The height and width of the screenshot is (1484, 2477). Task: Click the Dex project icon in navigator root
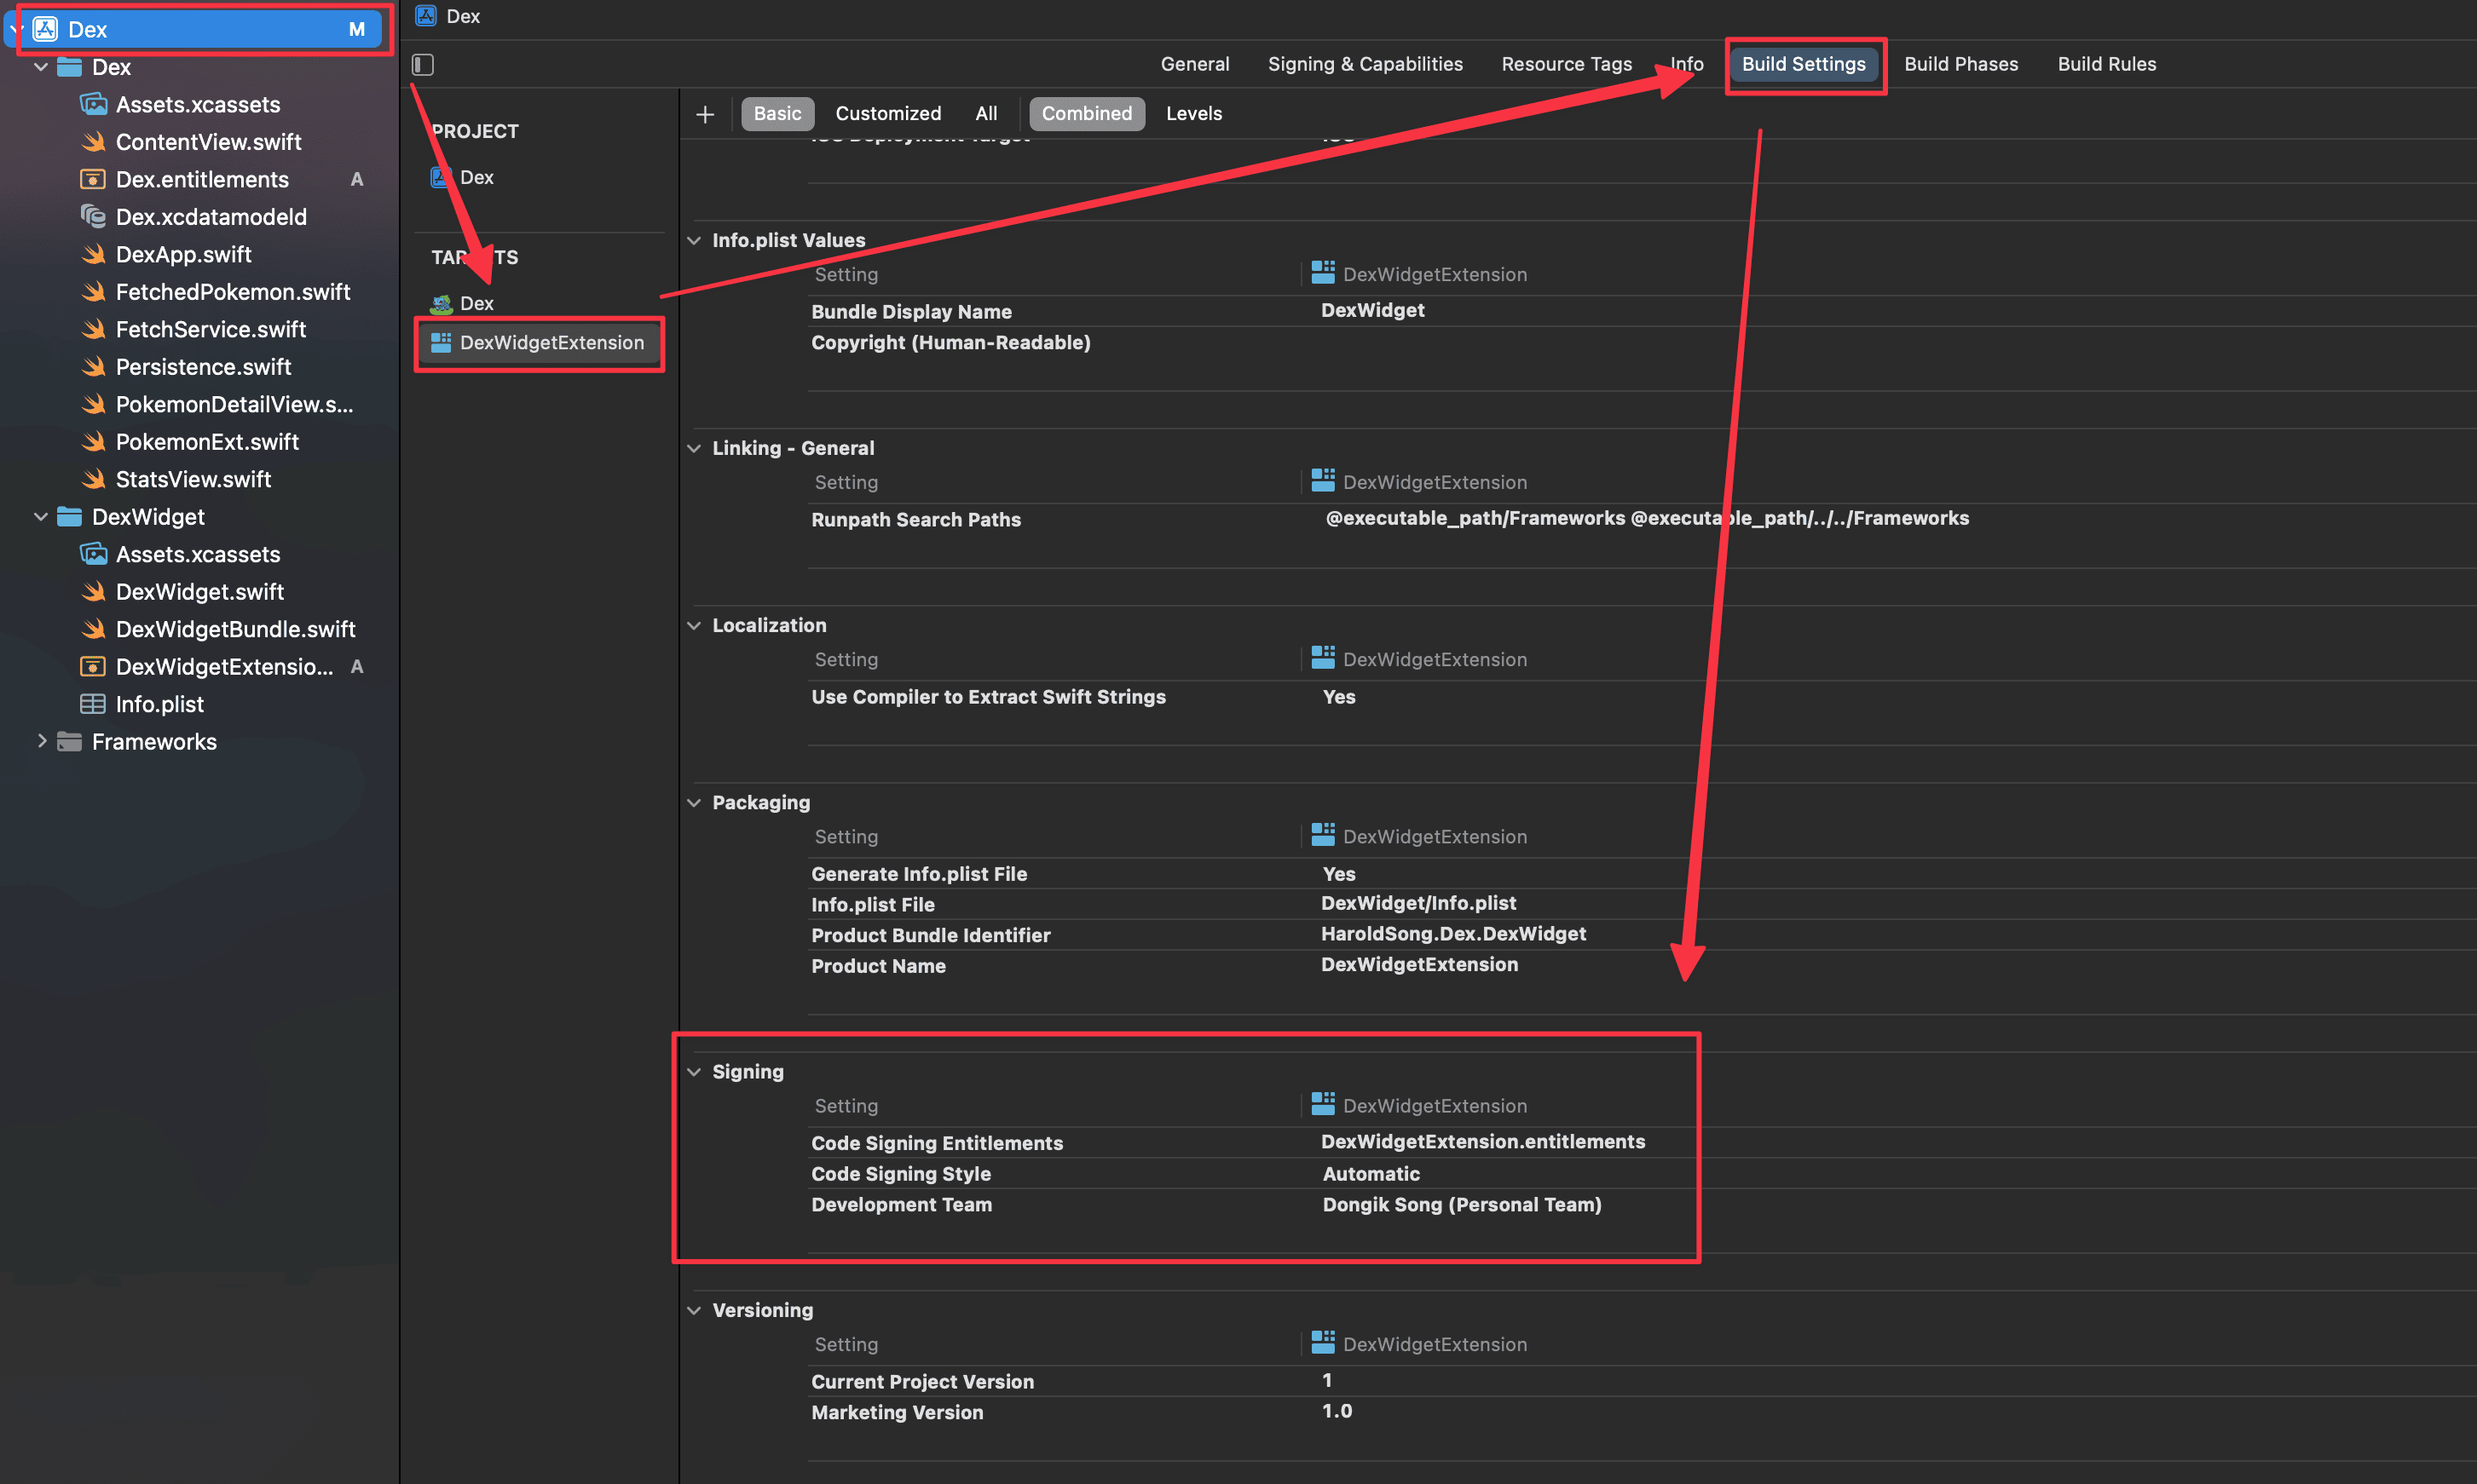[45, 29]
